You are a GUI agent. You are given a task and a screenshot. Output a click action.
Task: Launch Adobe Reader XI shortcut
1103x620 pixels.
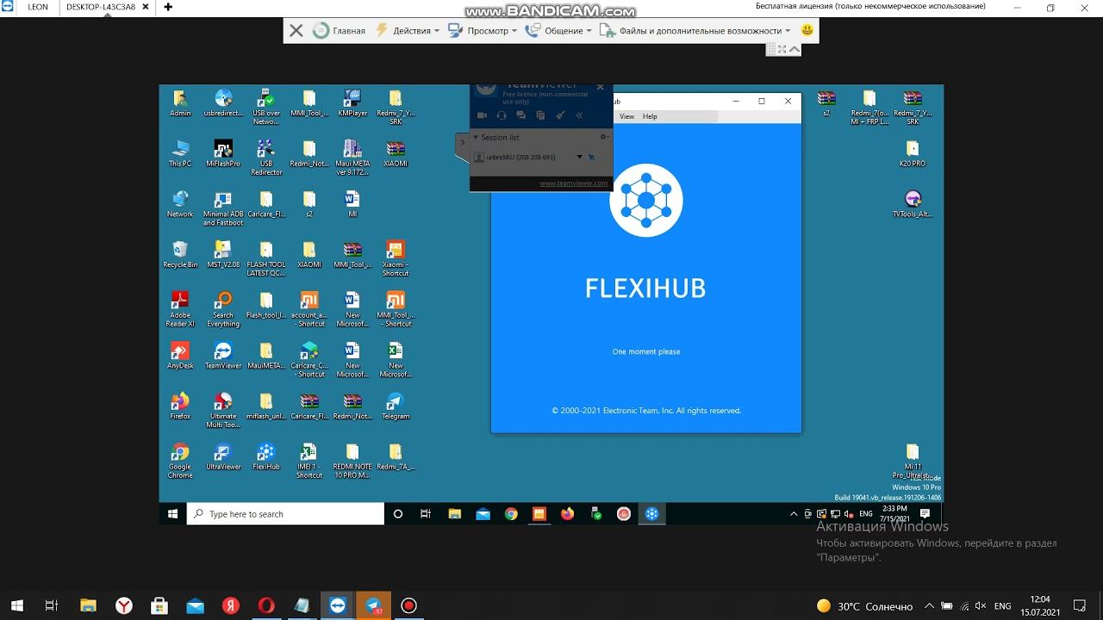[x=180, y=309]
